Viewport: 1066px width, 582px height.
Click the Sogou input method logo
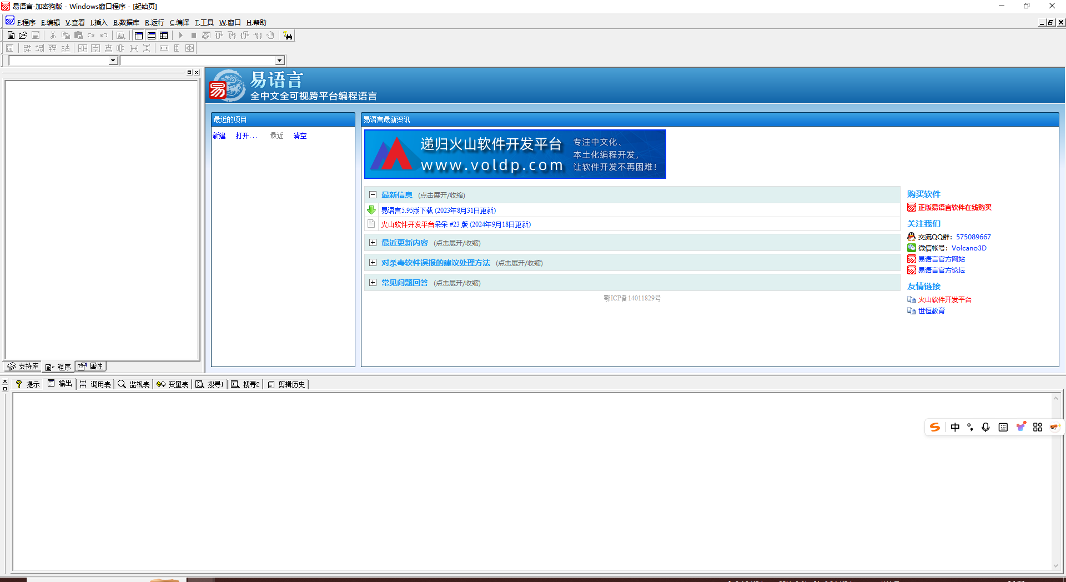click(935, 427)
